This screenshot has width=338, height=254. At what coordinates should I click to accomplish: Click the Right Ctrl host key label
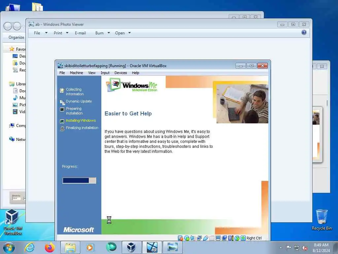pyautogui.click(x=254, y=238)
